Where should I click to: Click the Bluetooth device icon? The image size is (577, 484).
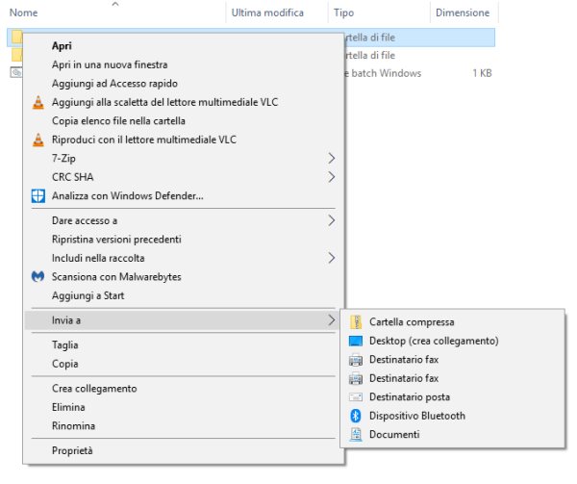point(356,416)
